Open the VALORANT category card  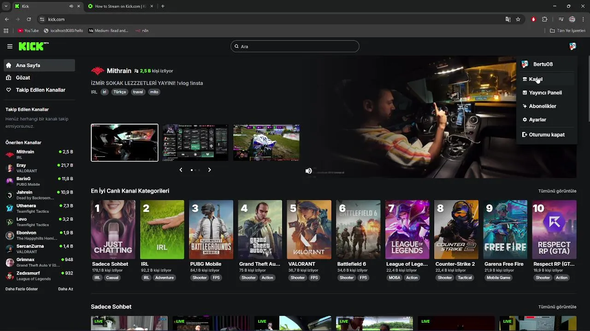309,229
